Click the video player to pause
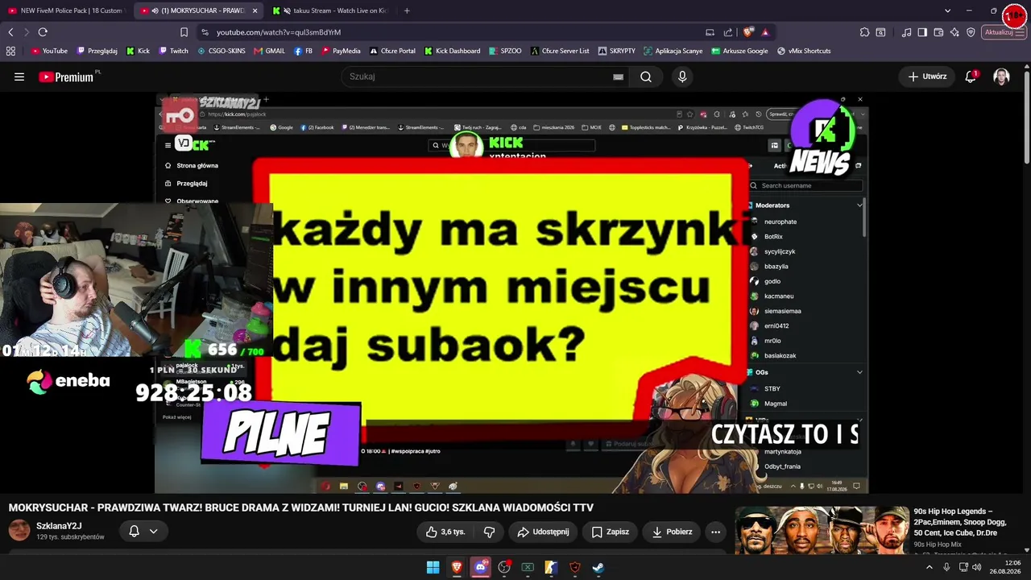The image size is (1031, 580). (x=511, y=292)
